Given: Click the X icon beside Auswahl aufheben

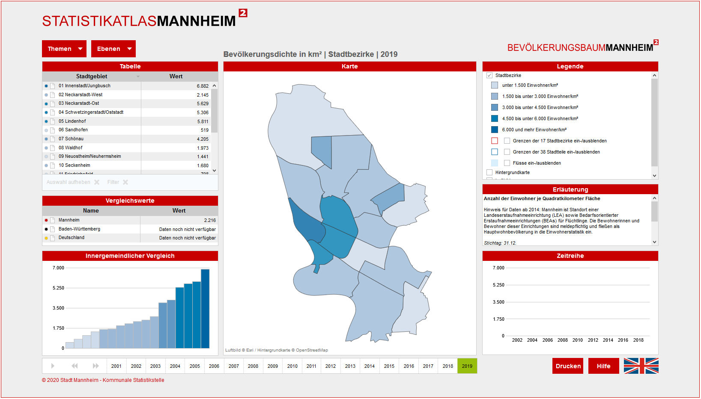Looking at the screenshot, I should (97, 182).
